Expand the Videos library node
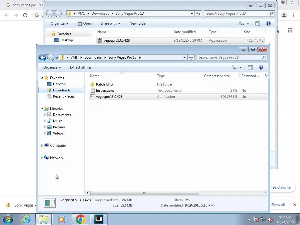300x225 pixels. click(x=45, y=133)
